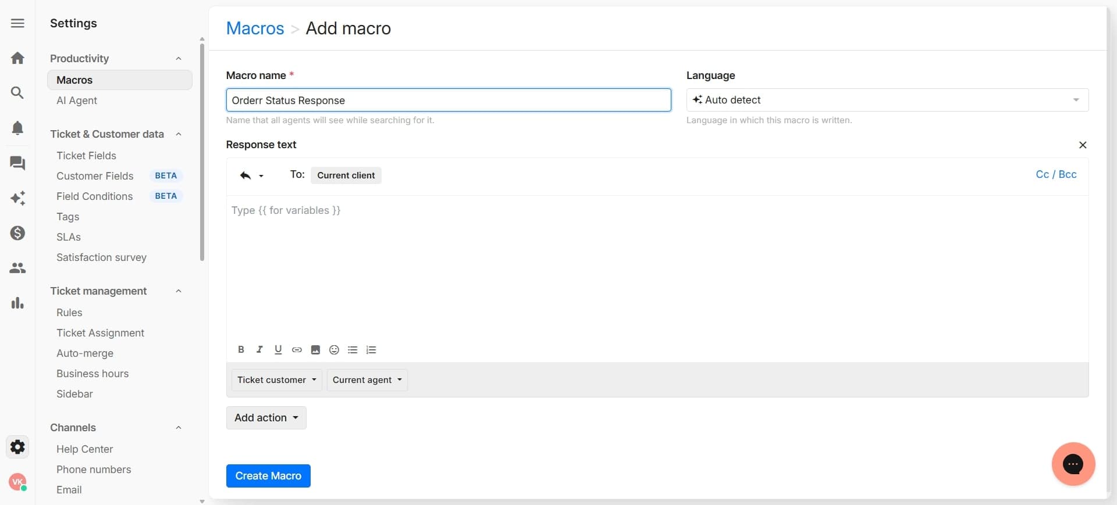
Task: Open notifications bell icon
Action: click(x=17, y=128)
